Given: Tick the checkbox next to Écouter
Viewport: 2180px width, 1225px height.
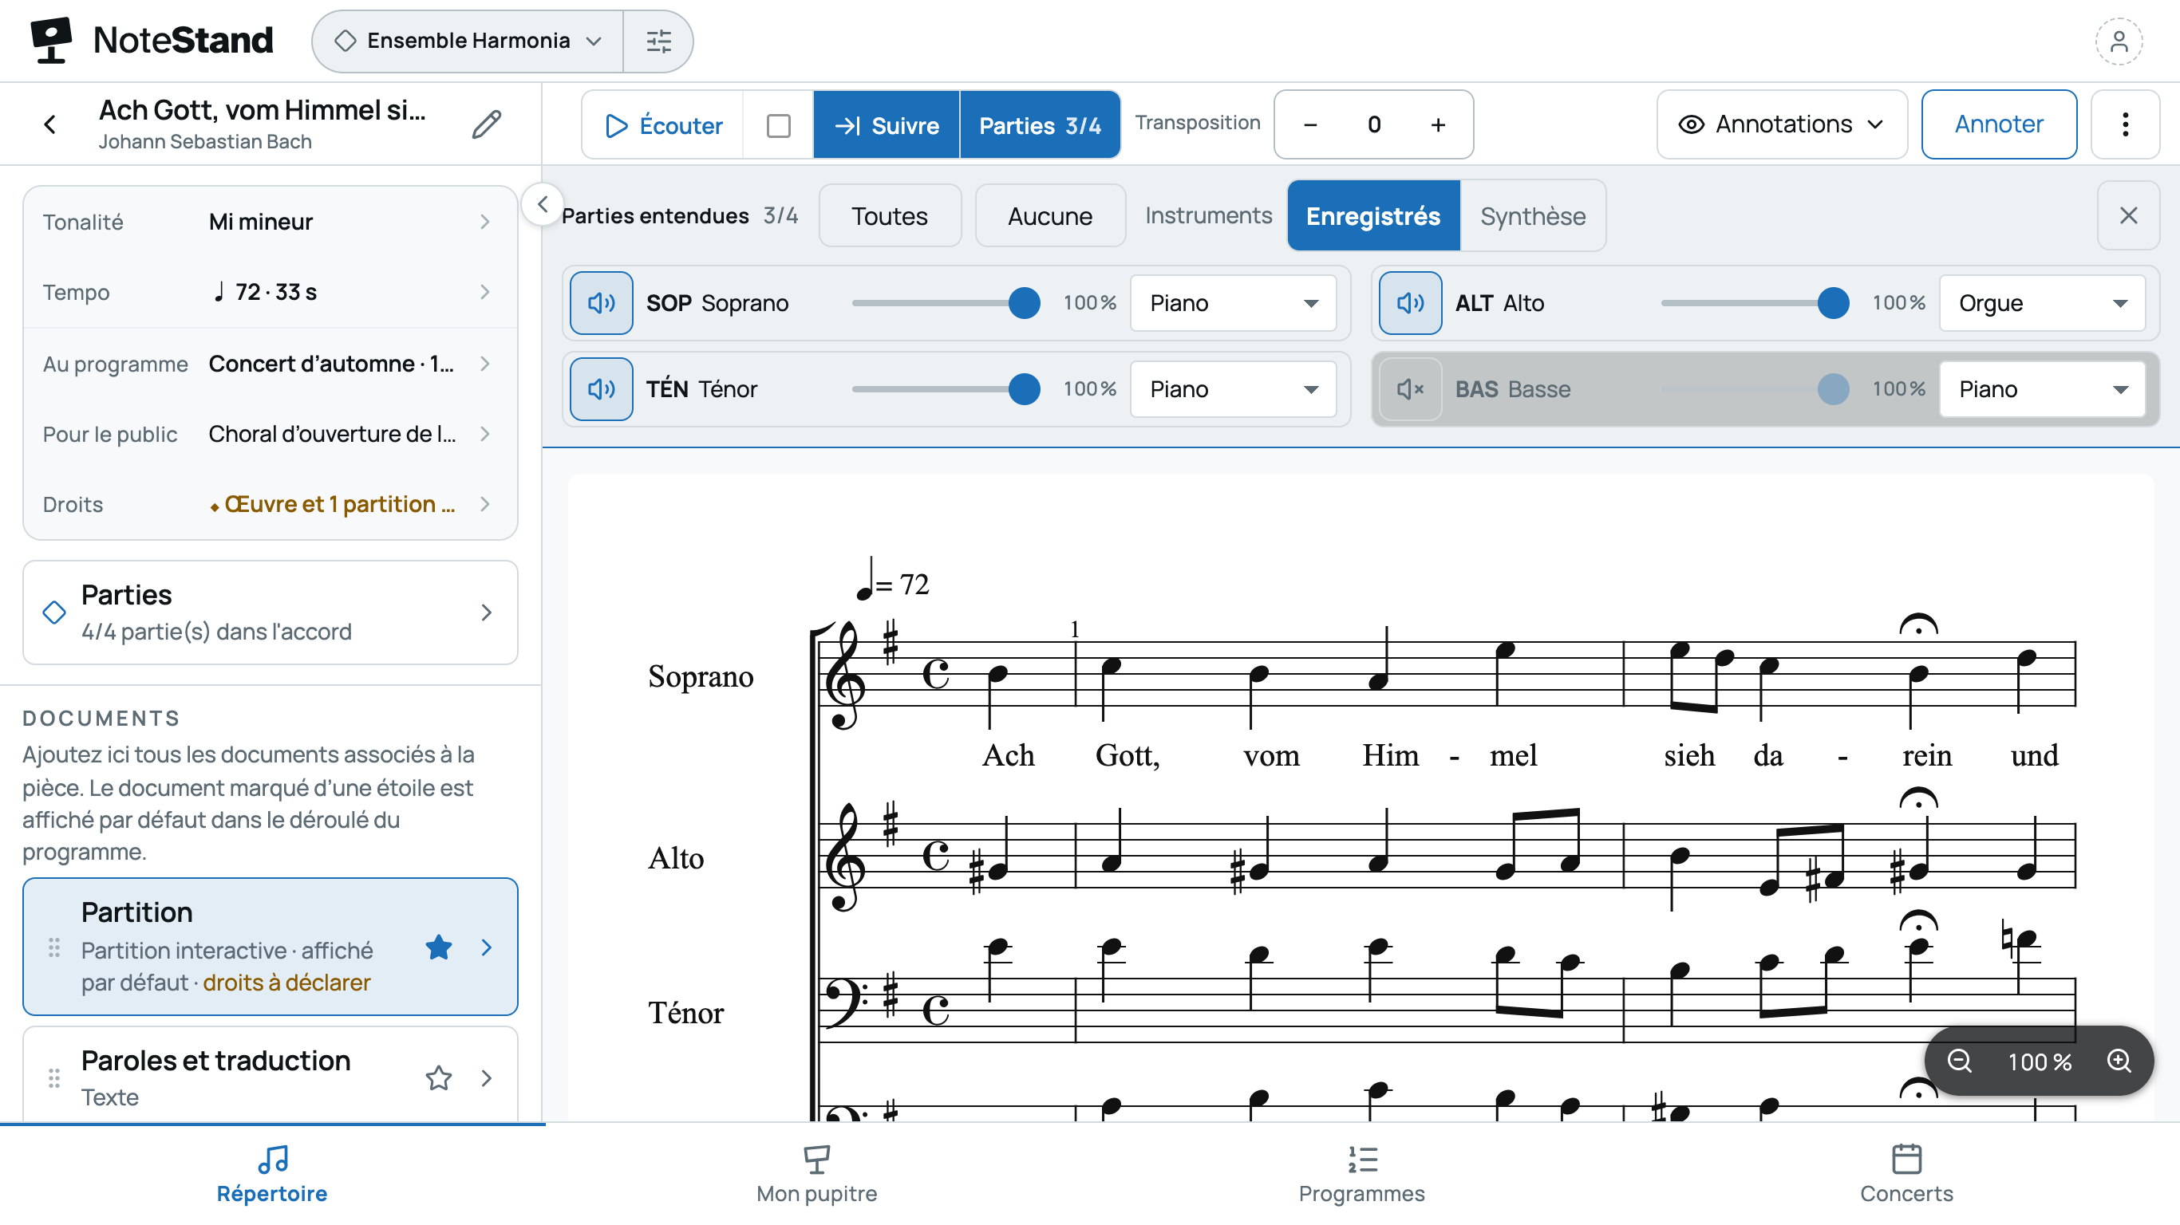Looking at the screenshot, I should point(778,125).
